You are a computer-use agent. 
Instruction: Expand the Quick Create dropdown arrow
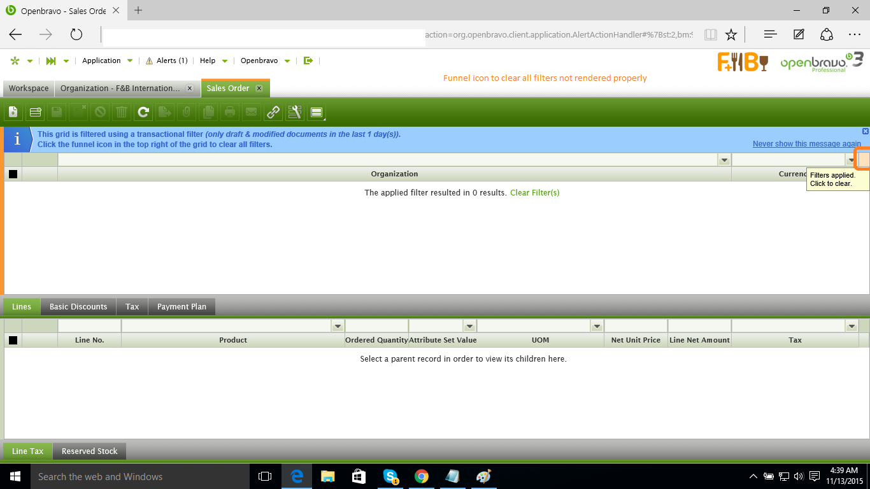(30, 61)
